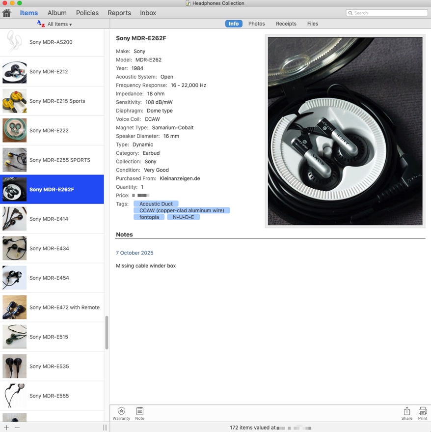
Task: Click the Condition value Very Good
Action: (156, 170)
